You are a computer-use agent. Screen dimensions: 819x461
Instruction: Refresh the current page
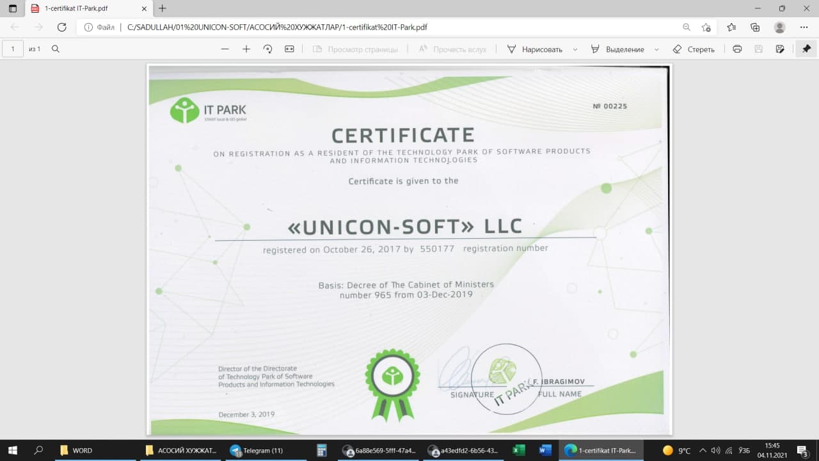[x=62, y=28]
